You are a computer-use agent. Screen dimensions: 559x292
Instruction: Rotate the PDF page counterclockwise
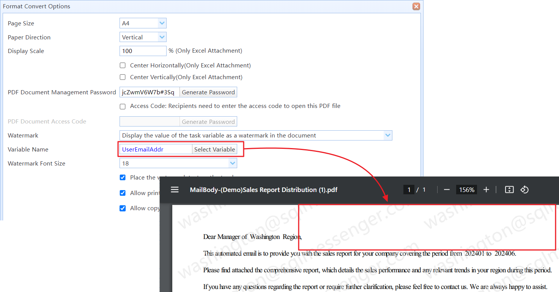pyautogui.click(x=524, y=190)
